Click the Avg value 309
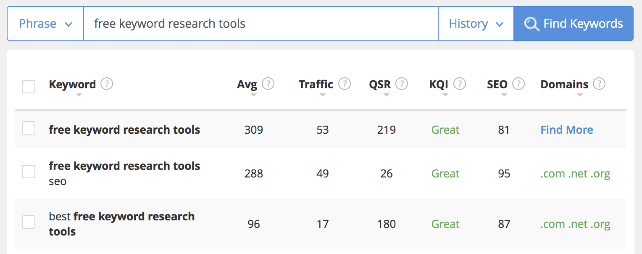The image size is (642, 254). (x=254, y=130)
